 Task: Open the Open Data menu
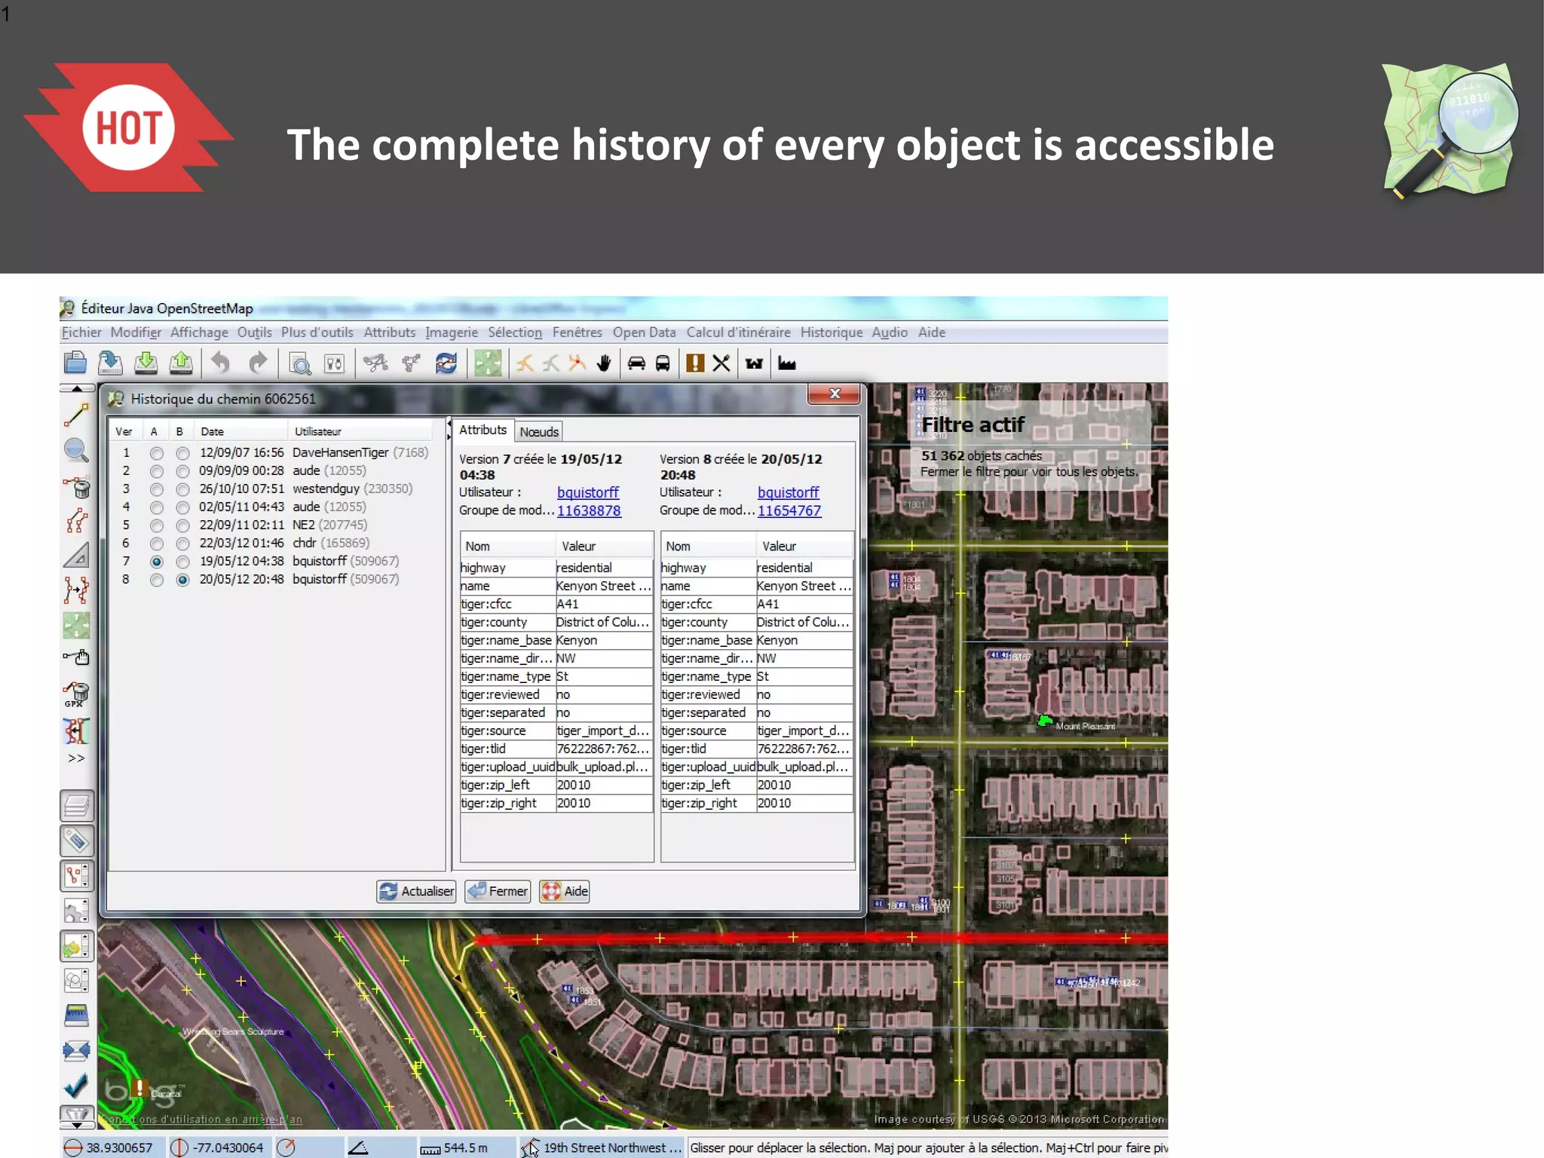644,332
